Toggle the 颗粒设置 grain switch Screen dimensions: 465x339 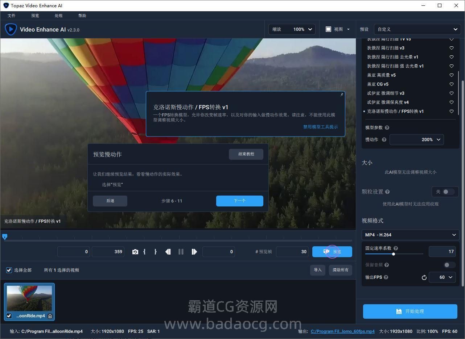[448, 192]
